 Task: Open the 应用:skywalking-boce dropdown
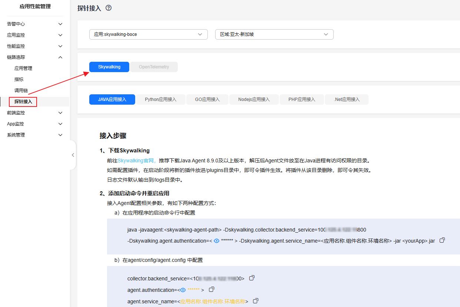[x=148, y=34]
